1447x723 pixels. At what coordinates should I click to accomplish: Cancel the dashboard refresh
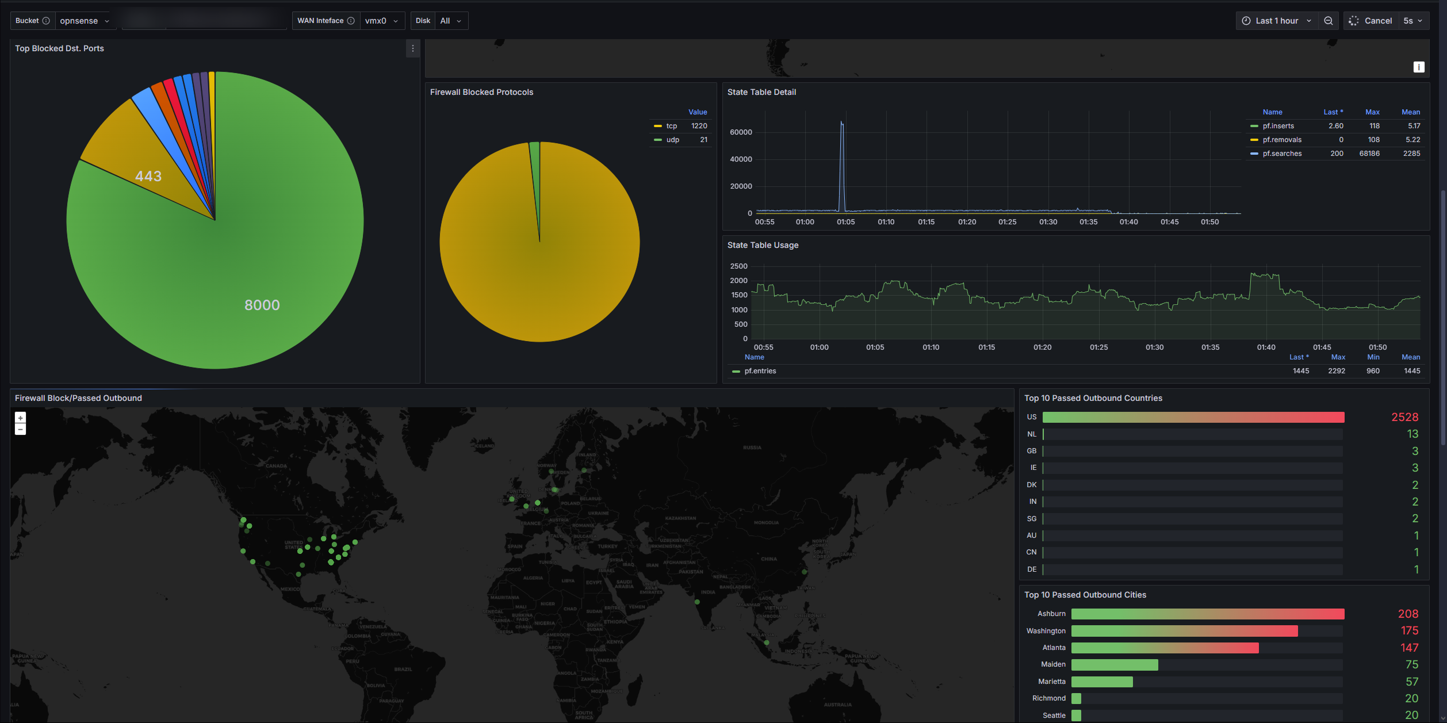(1371, 21)
